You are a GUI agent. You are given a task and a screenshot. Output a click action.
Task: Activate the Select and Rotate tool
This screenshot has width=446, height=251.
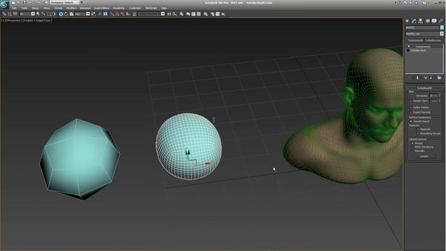(x=66, y=14)
